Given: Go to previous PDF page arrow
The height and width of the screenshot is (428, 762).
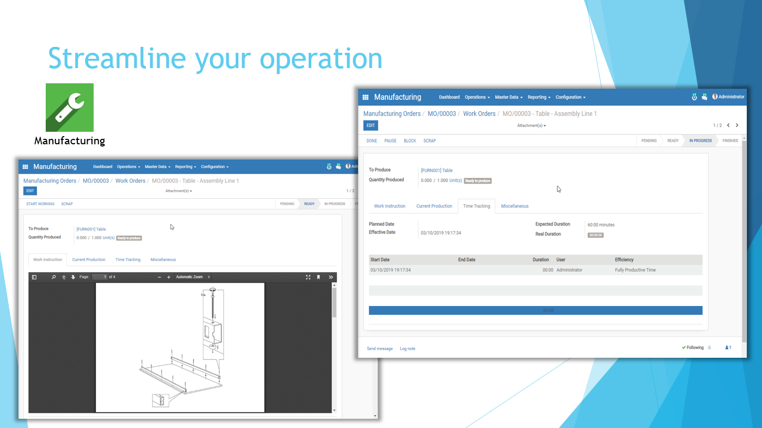Looking at the screenshot, I should (x=64, y=277).
